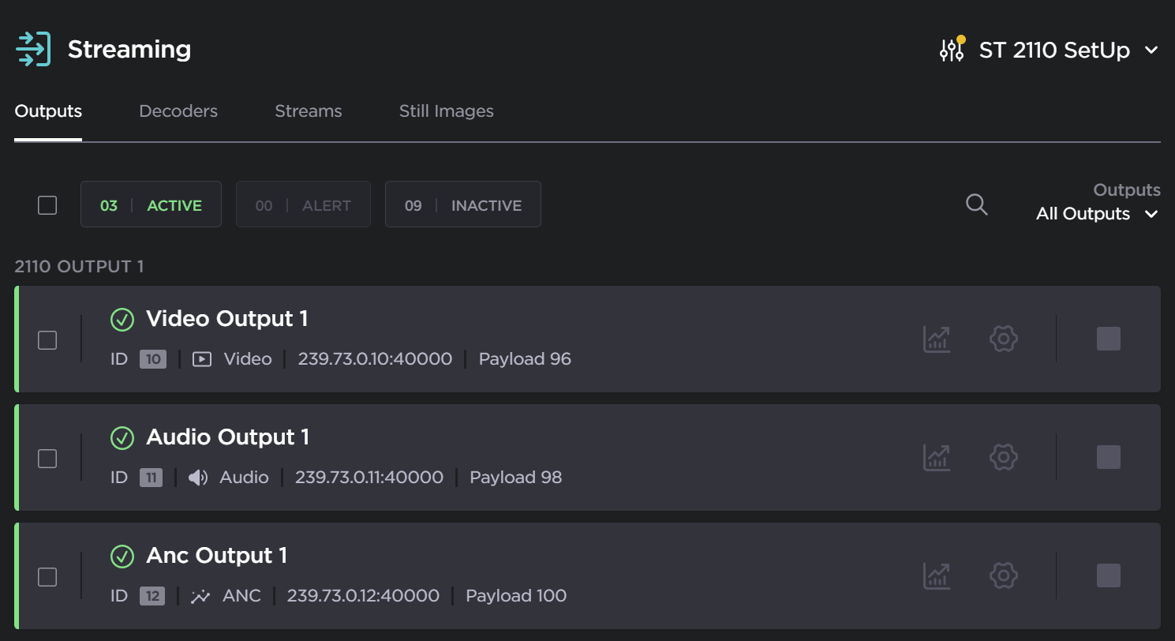1175x641 pixels.
Task: Open statistics graph for Anc Output 1
Action: click(x=937, y=576)
